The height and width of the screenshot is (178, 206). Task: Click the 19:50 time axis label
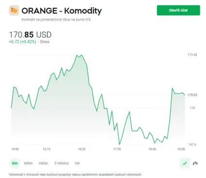[x=181, y=149]
